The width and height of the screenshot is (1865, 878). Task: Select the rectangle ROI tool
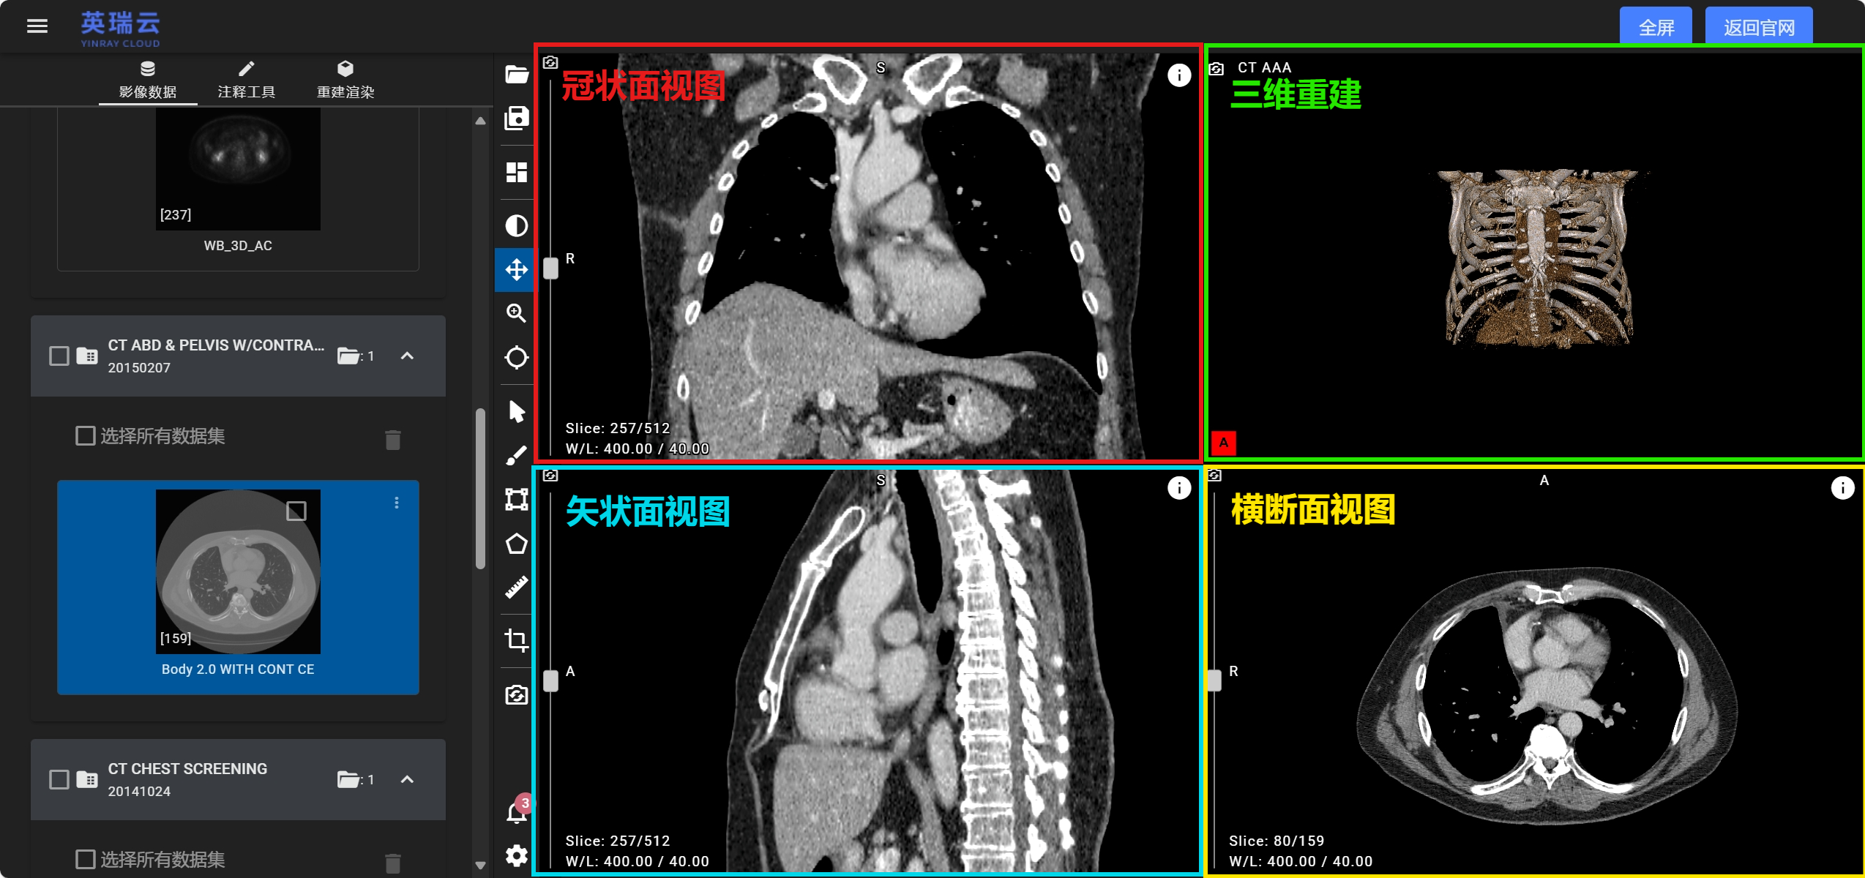pos(517,499)
